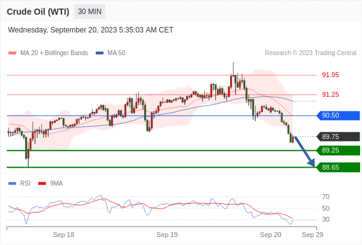Click the 91.25 resistance level label
The height and width of the screenshot is (245, 362).
[x=330, y=94]
